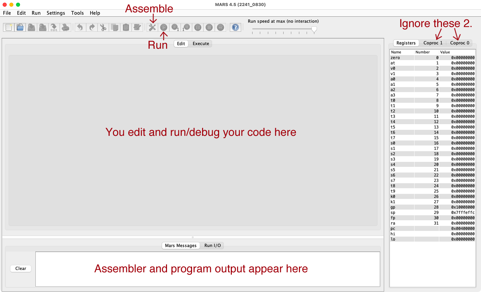
Task: Switch to the Execute tab
Action: (201, 44)
